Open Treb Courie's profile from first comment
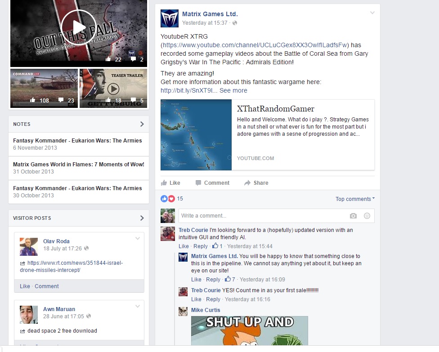 tap(193, 230)
